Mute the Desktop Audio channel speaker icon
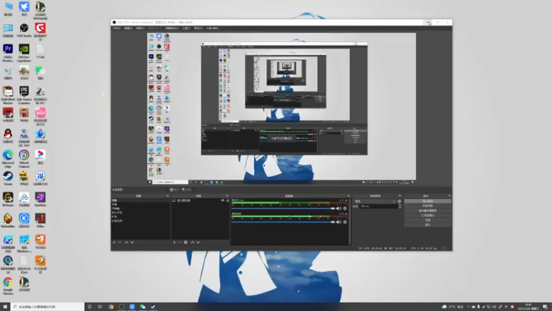Viewport: 552px width, 311px height. [339, 222]
